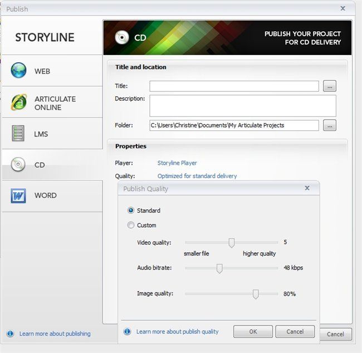Image resolution: width=362 pixels, height=353 pixels.
Task: Close the Publish Quality dialog
Action: 307,188
